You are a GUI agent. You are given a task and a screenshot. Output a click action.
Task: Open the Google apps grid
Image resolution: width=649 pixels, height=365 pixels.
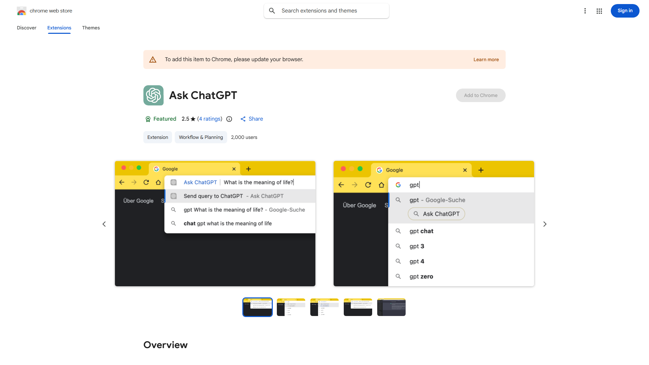(599, 11)
